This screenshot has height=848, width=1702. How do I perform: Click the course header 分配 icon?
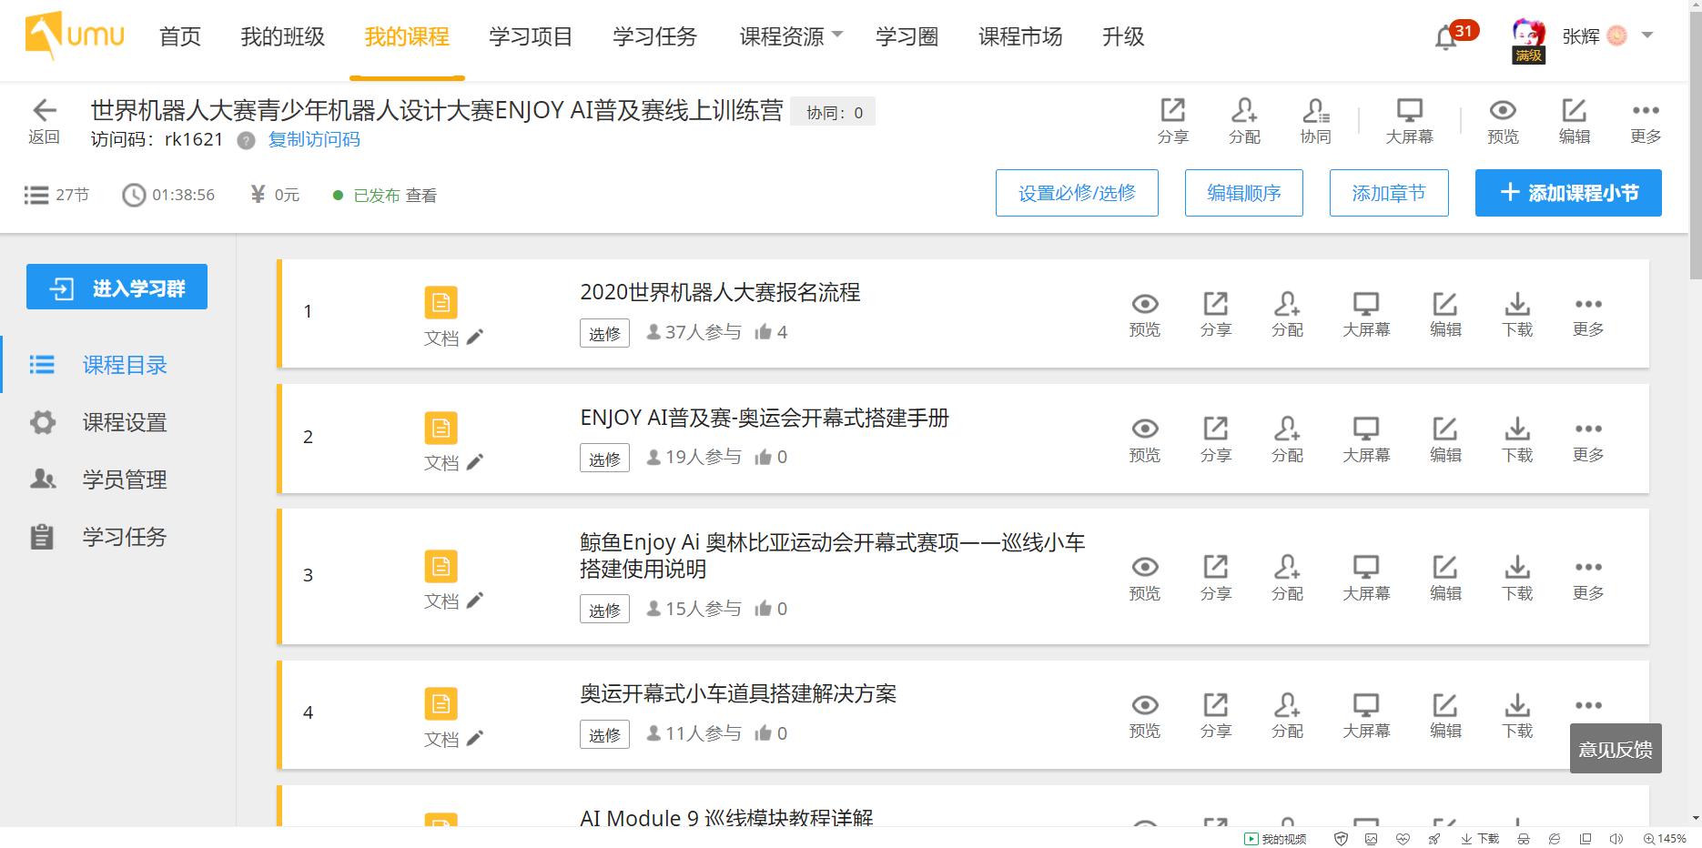pos(1244,121)
